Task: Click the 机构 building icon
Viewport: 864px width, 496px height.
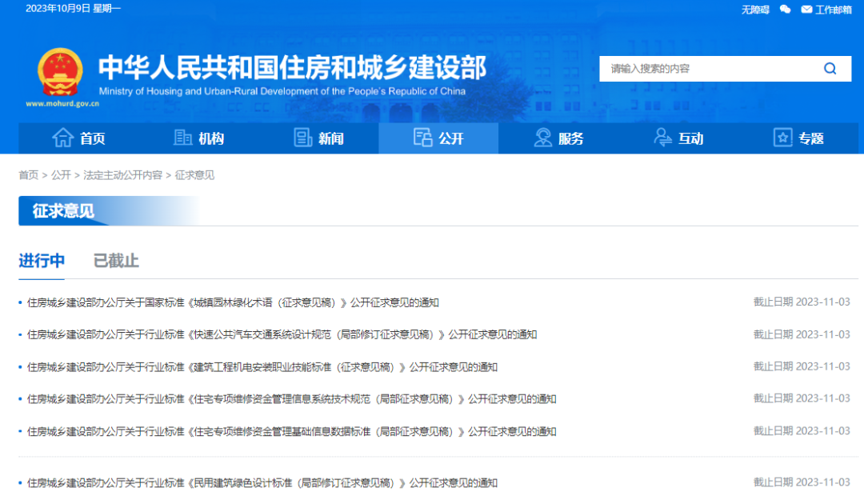Action: (182, 138)
